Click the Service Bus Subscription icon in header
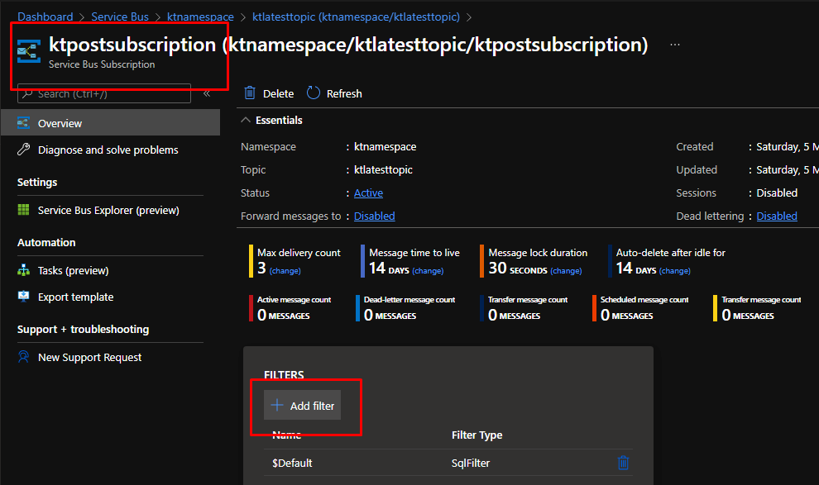Image resolution: width=819 pixels, height=485 pixels. coord(29,51)
